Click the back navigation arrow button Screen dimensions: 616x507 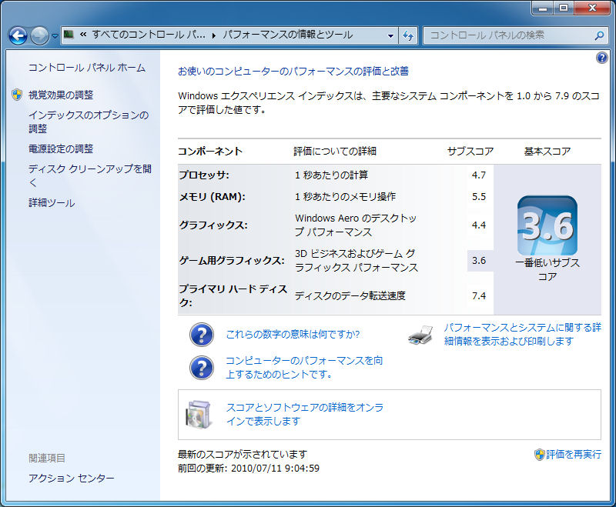click(x=18, y=35)
